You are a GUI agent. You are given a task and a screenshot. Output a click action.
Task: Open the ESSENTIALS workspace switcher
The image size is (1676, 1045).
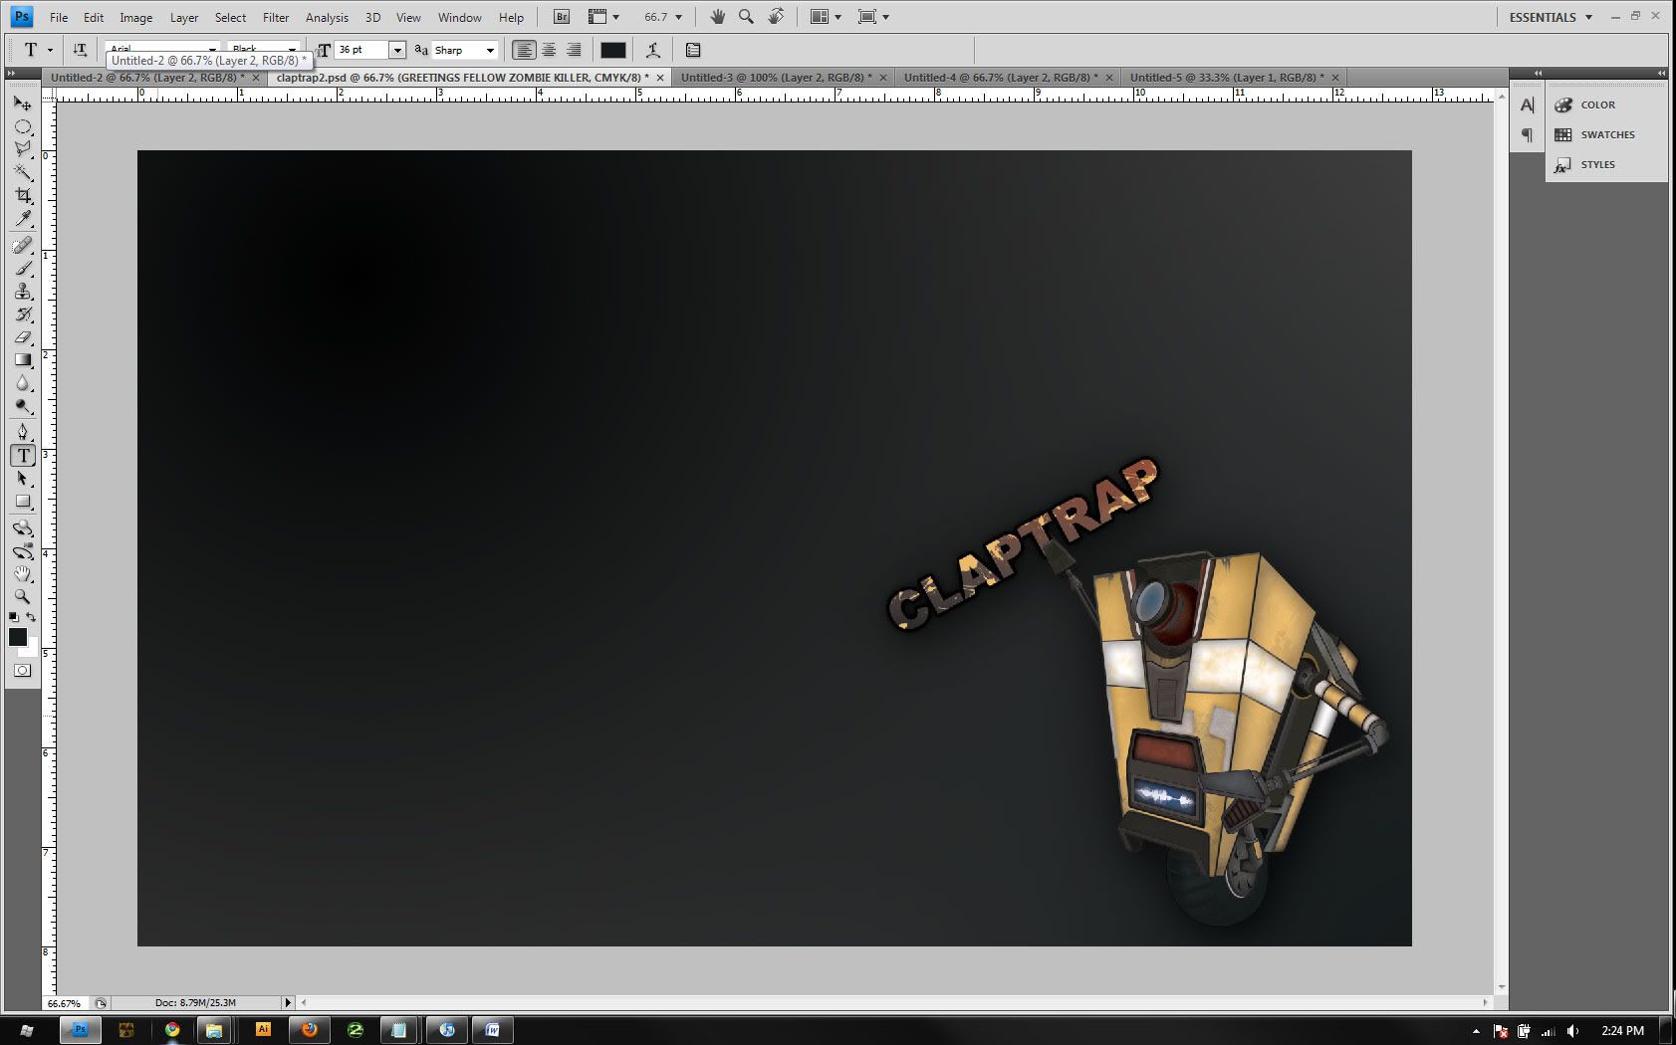point(1551,17)
